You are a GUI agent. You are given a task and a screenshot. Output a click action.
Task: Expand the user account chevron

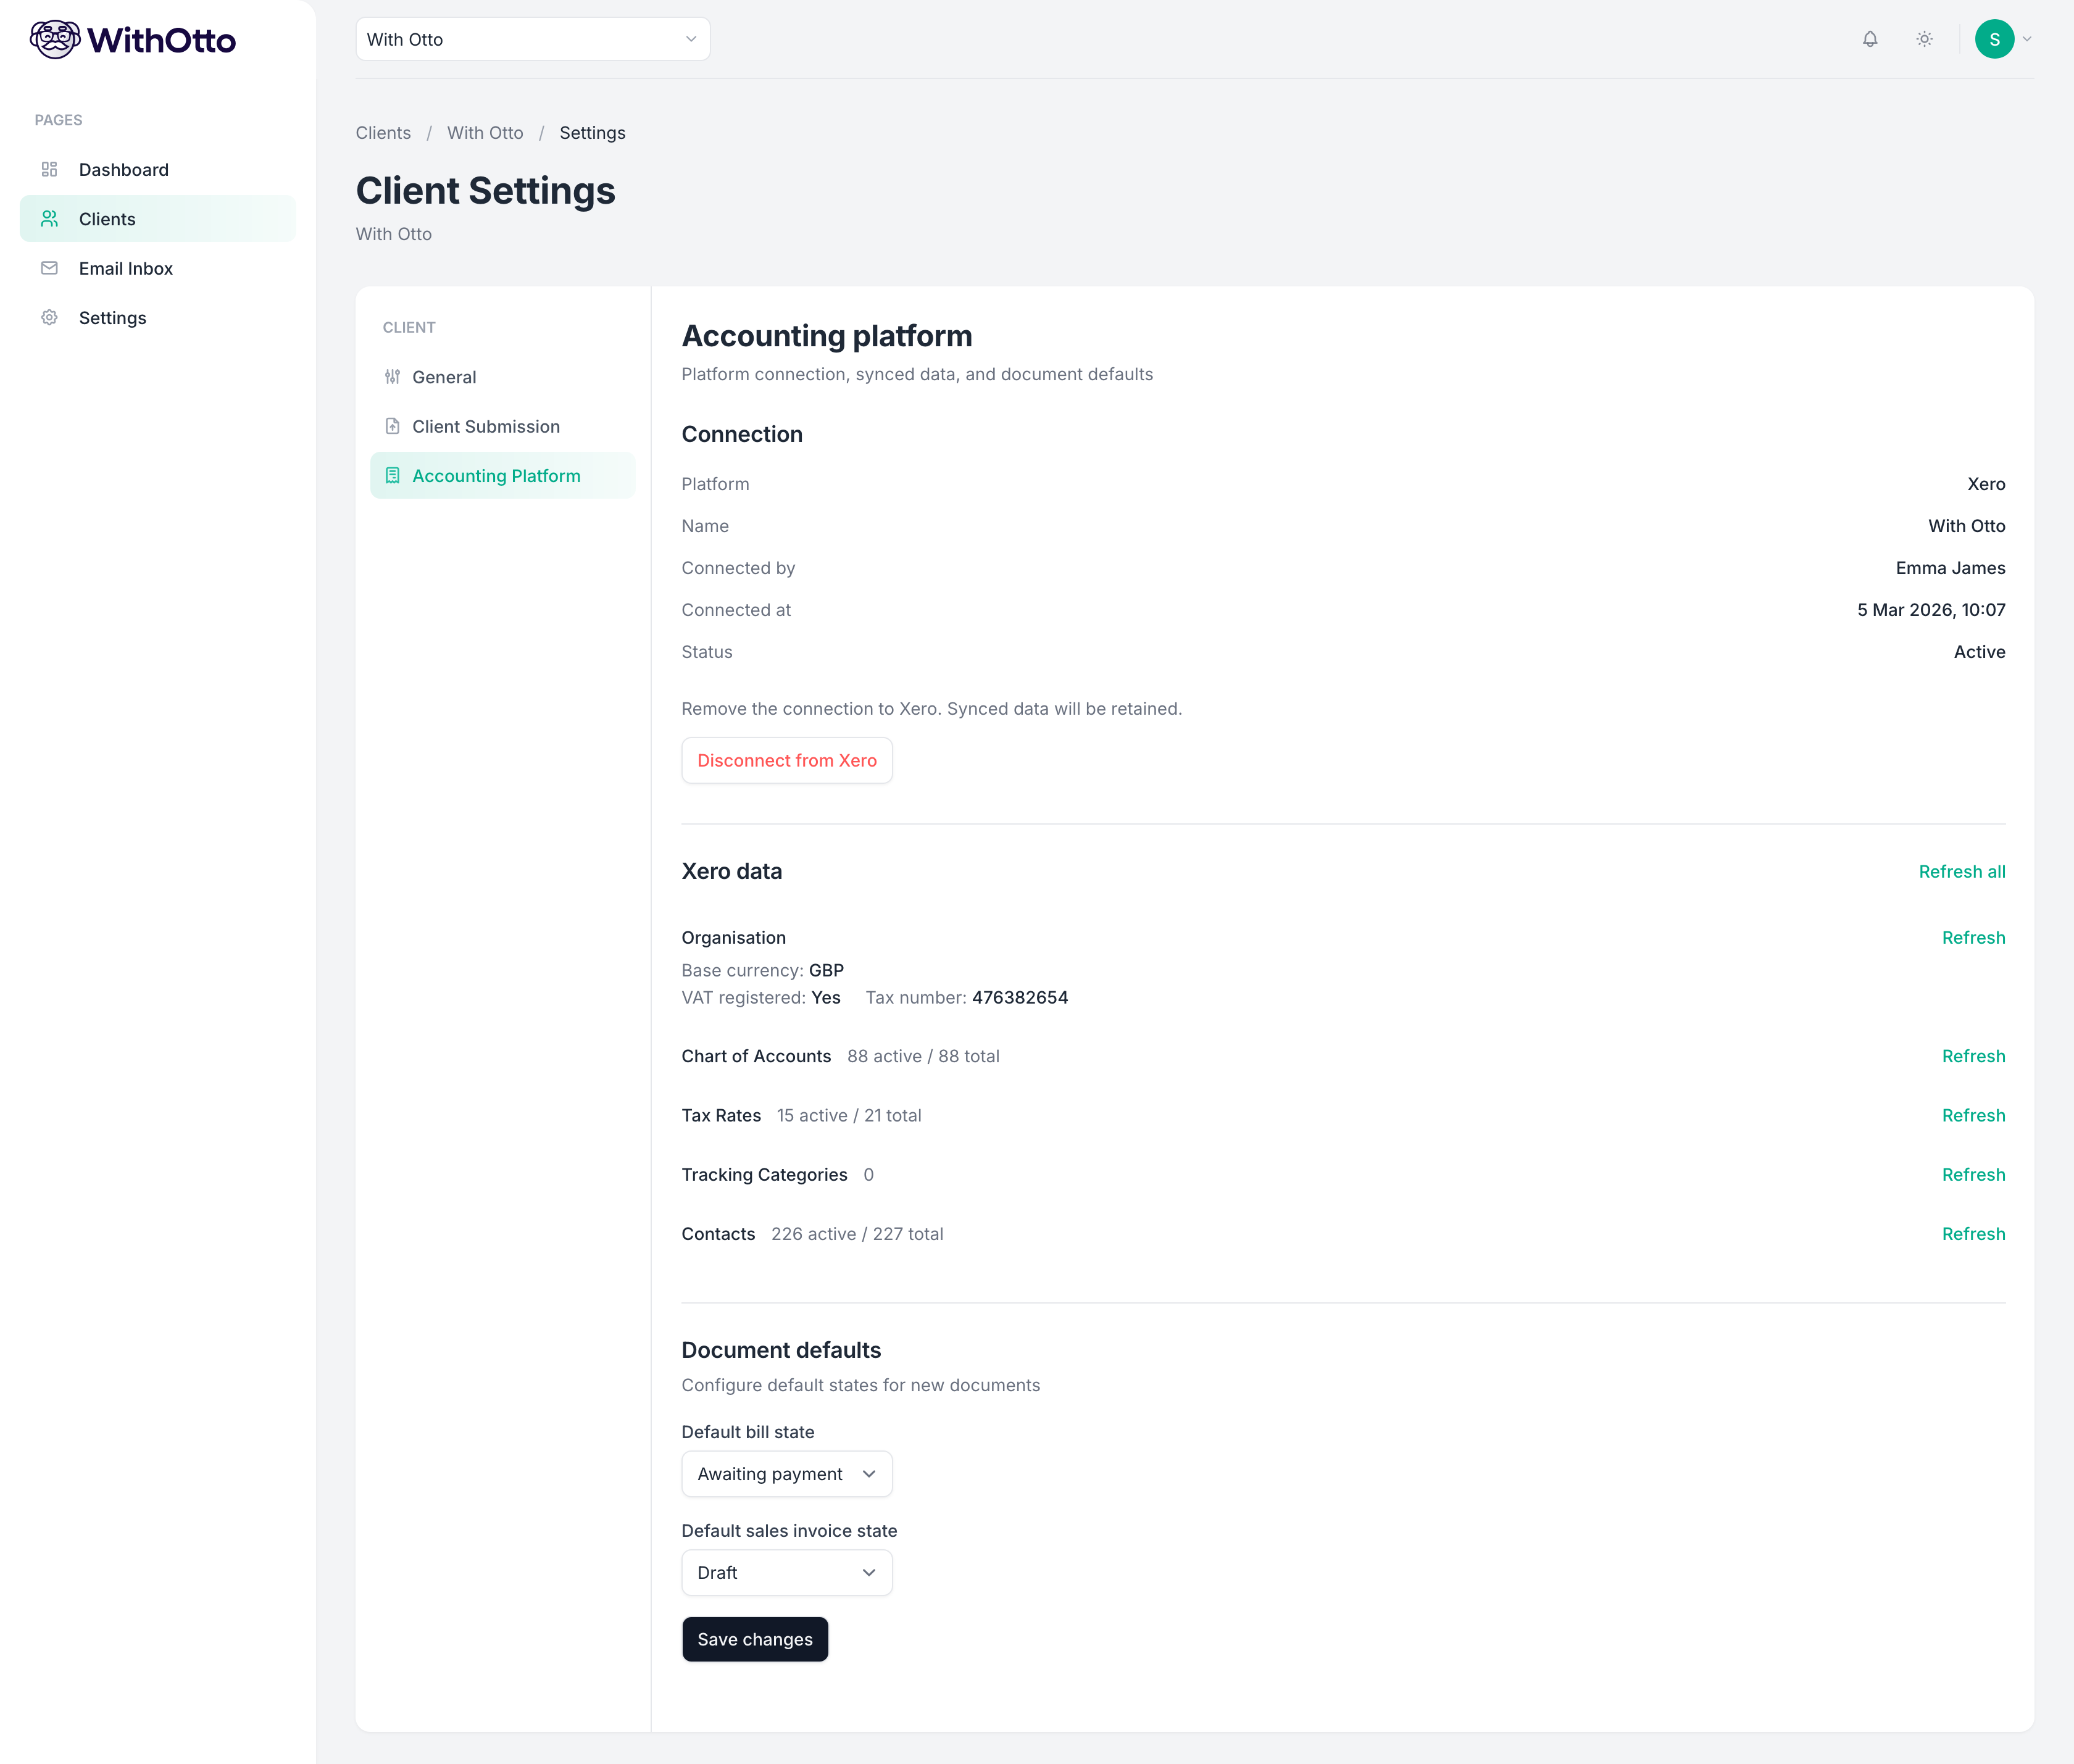[x=2027, y=39]
